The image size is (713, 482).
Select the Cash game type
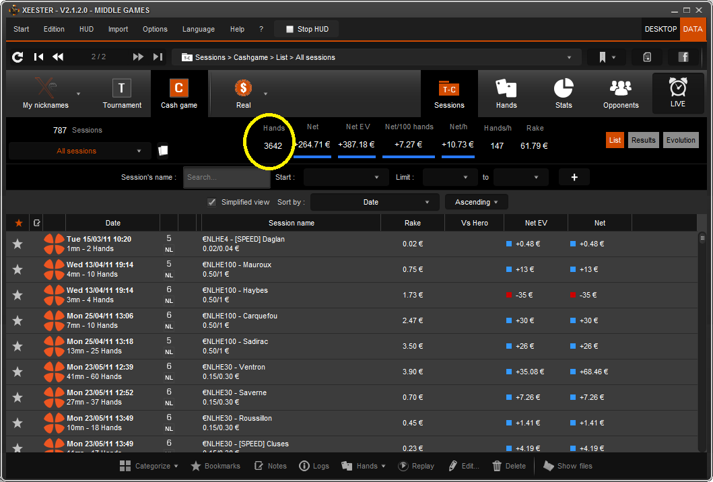[x=179, y=93]
